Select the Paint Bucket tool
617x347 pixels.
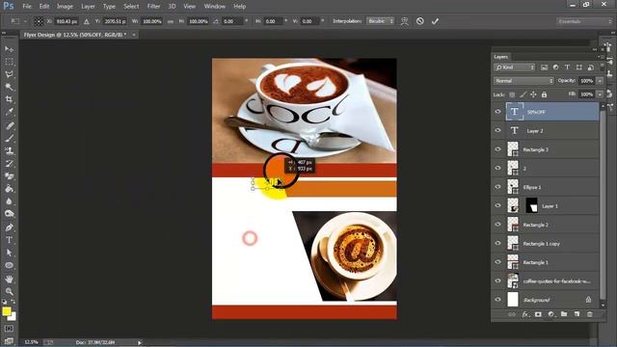coord(9,189)
